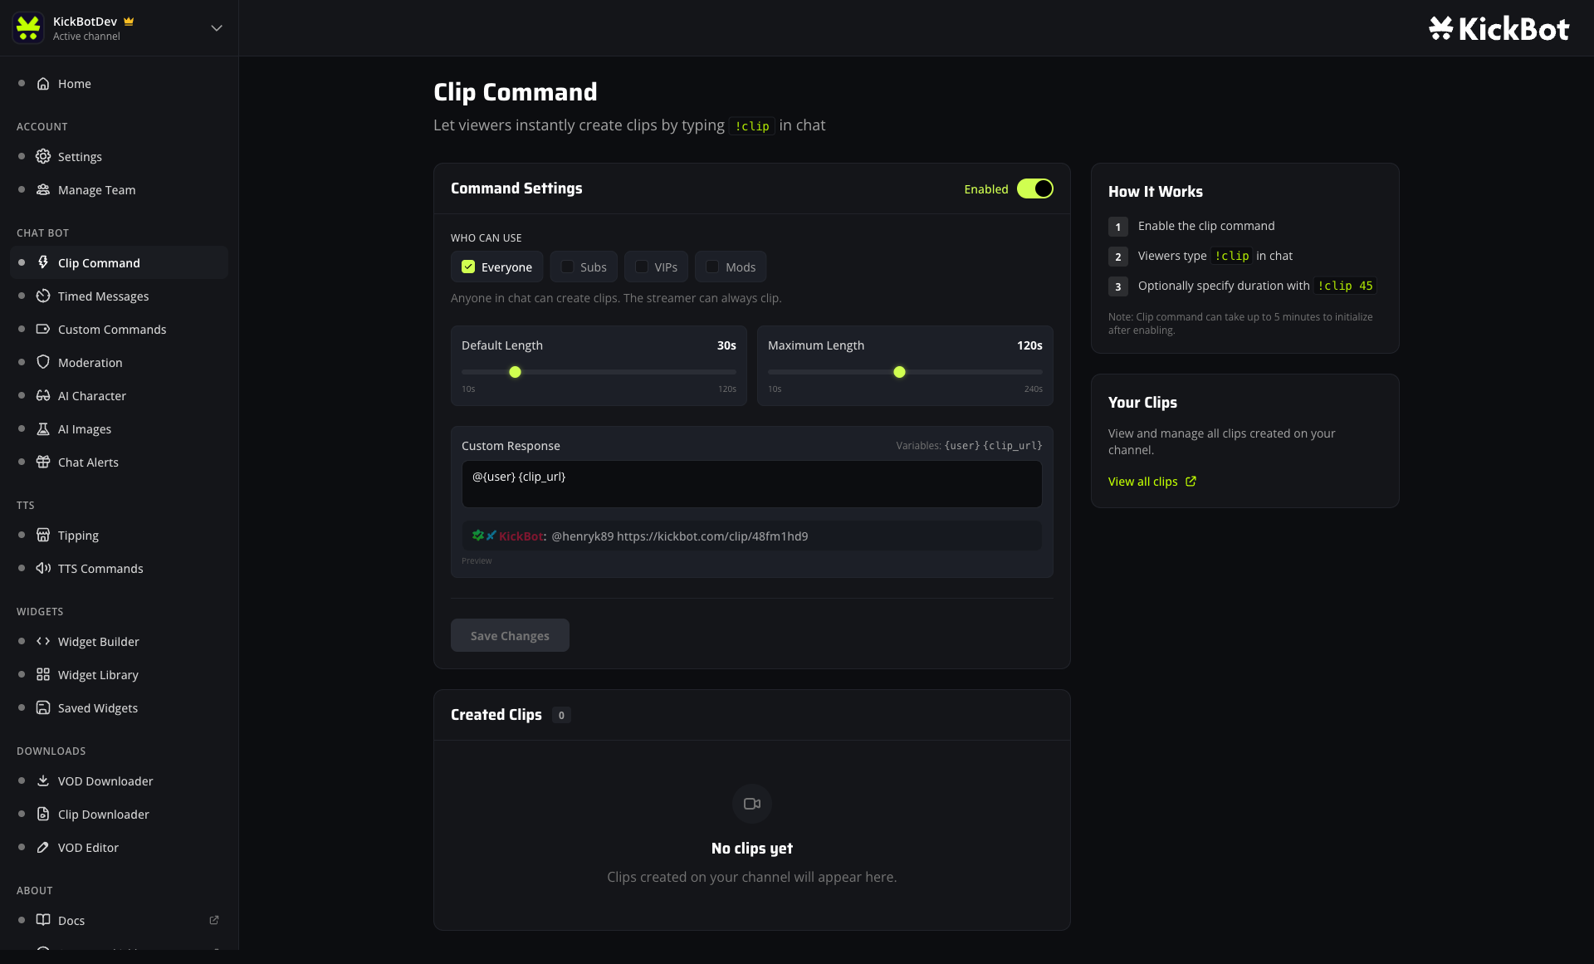Click the Clip Command lightning icon
Viewport: 1594px width, 964px height.
[x=43, y=263]
